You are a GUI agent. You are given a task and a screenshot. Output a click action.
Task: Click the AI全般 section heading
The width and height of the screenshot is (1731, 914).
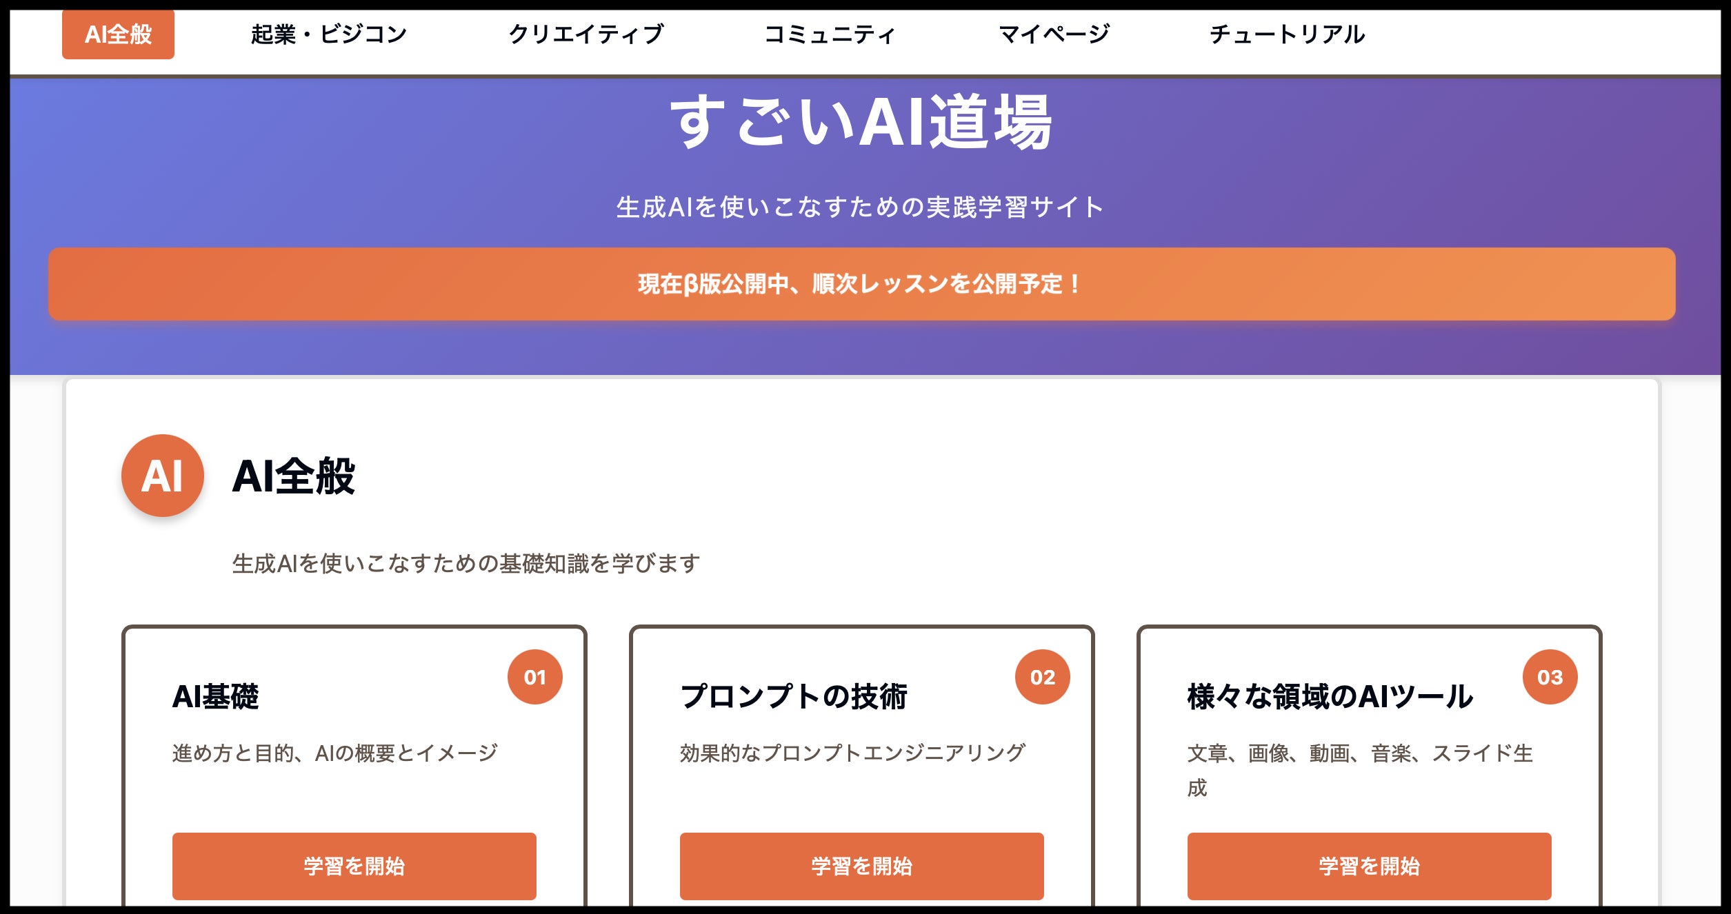[x=294, y=476]
